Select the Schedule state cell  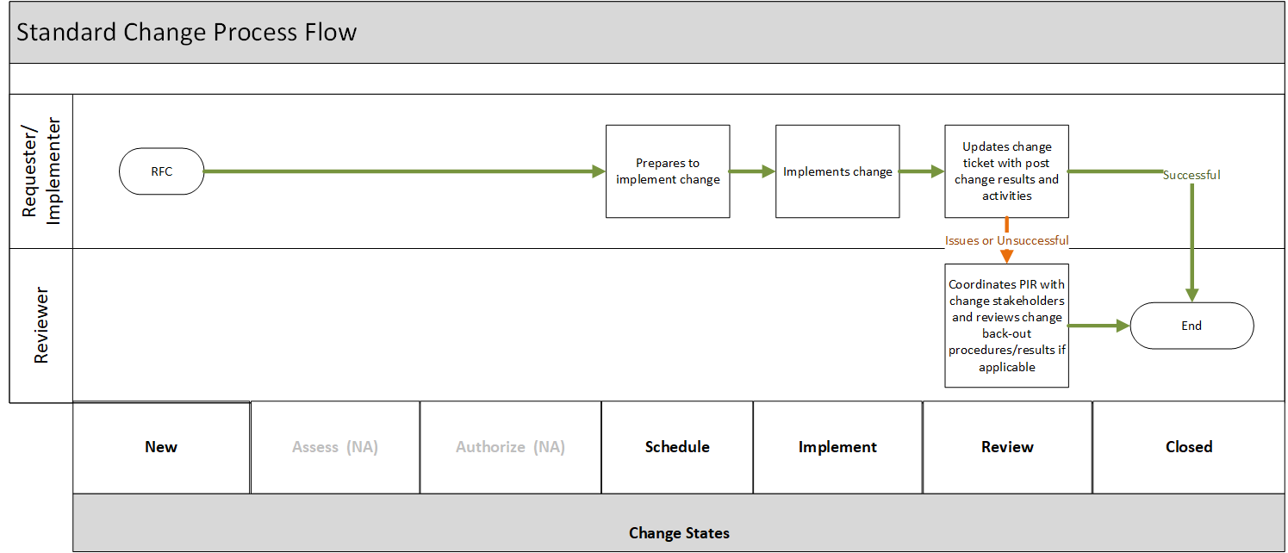click(x=677, y=447)
